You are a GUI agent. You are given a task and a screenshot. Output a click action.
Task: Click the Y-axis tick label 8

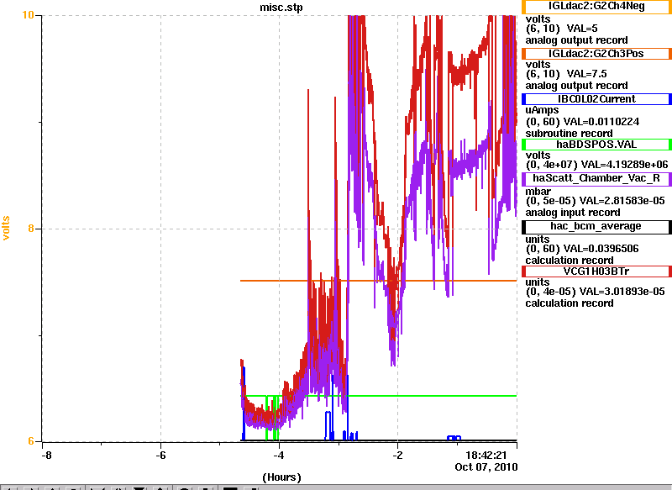[x=31, y=229]
